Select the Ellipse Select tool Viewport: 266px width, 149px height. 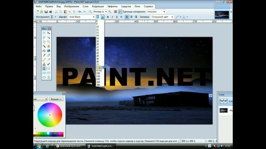(x=44, y=42)
